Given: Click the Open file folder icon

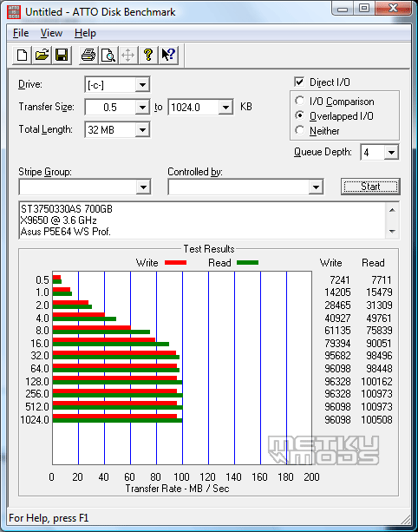Looking at the screenshot, I should pyautogui.click(x=42, y=55).
